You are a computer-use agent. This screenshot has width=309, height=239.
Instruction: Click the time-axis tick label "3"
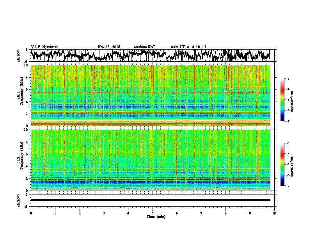(104, 213)
